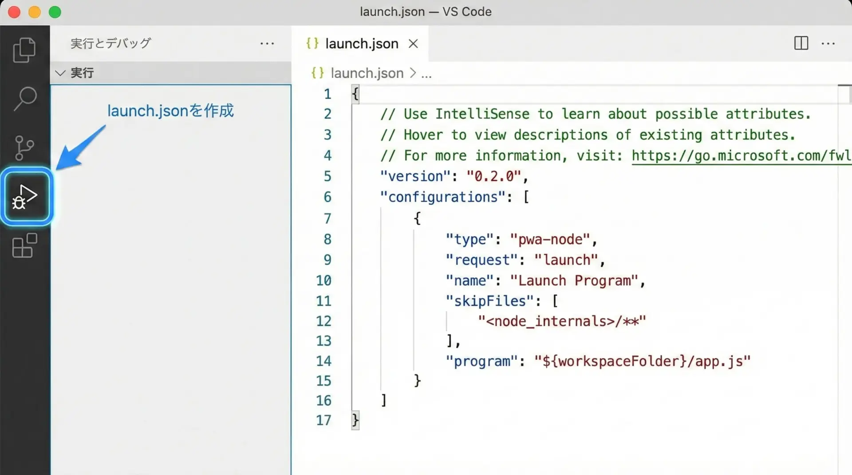Click line number 6 in the gutter
The image size is (852, 475).
click(x=327, y=197)
